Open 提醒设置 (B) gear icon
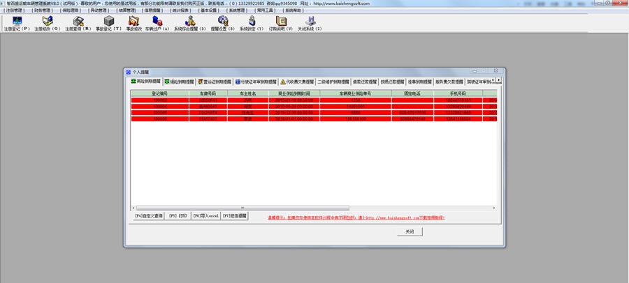Viewport: 629px width, 283px height. [x=222, y=22]
